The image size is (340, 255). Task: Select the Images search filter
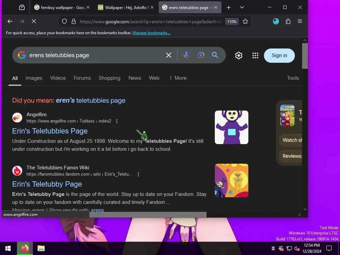(34, 78)
